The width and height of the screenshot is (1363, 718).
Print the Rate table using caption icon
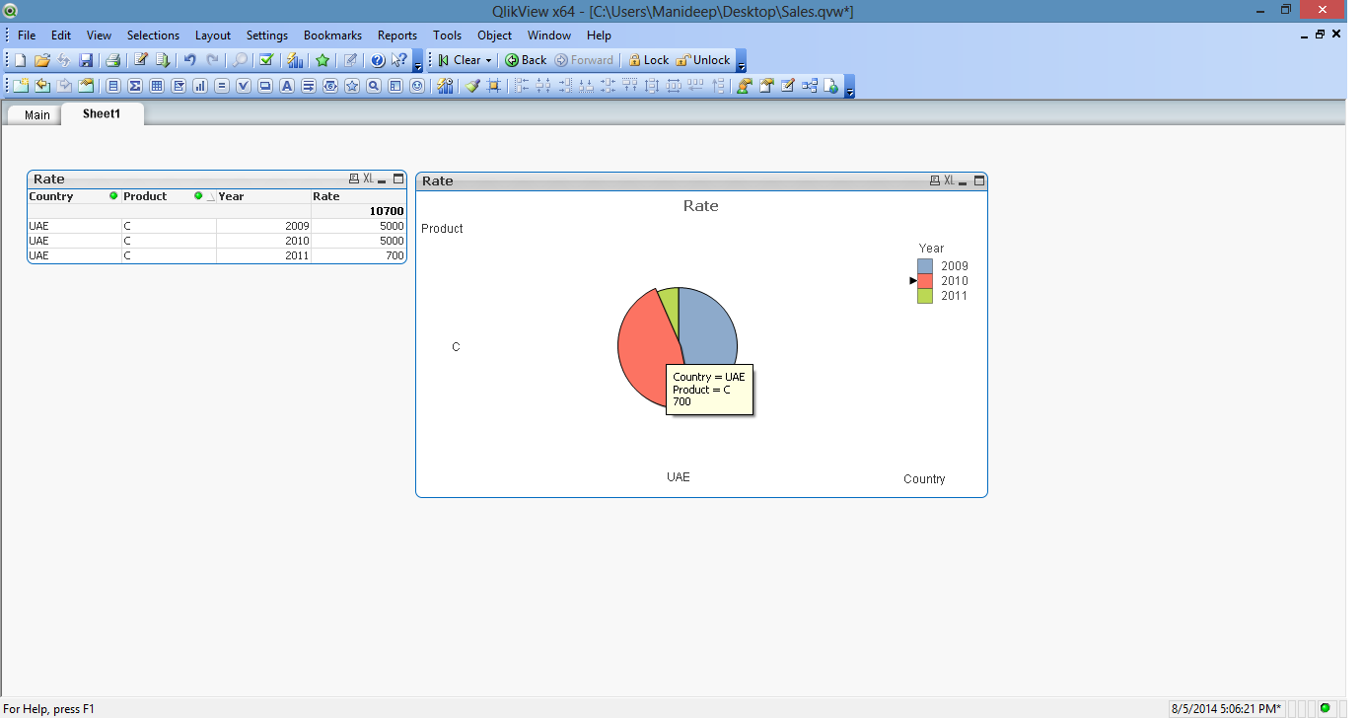(x=354, y=179)
